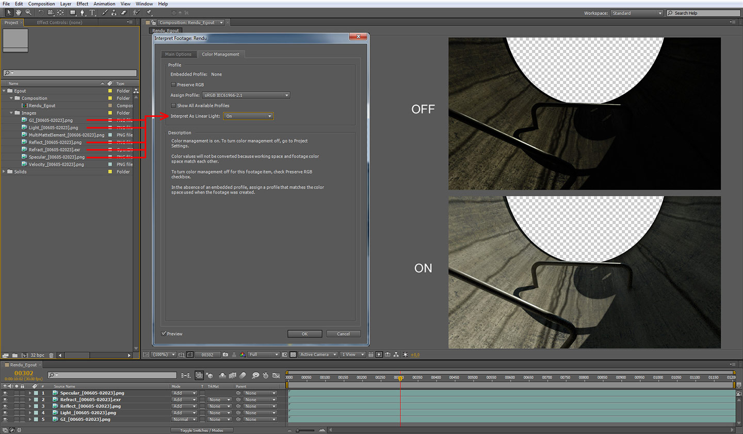Viewport: 743px width, 434px height.
Task: Open Graph Editor in timeline header
Action: coord(276,375)
